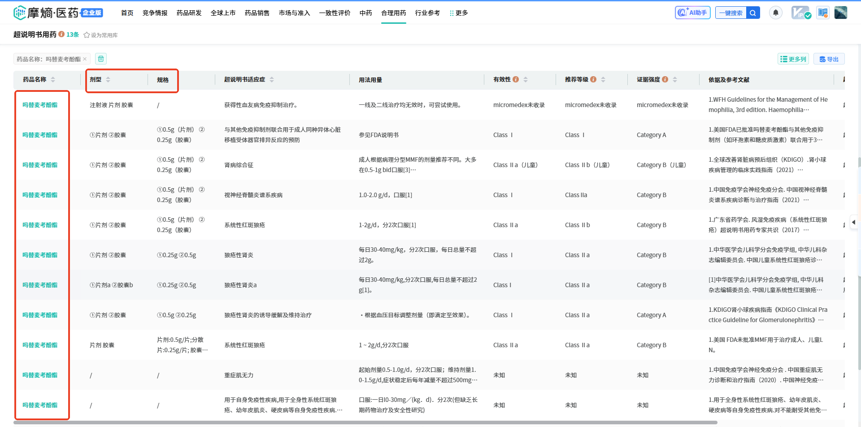
Task: Click the table's horizontal scrollbar
Action: (365, 423)
